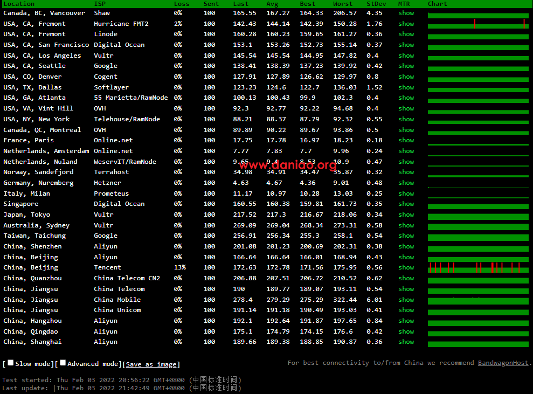Show MTR for Nuremberg Hetzner row
The height and width of the screenshot is (394, 533).
tap(406, 183)
